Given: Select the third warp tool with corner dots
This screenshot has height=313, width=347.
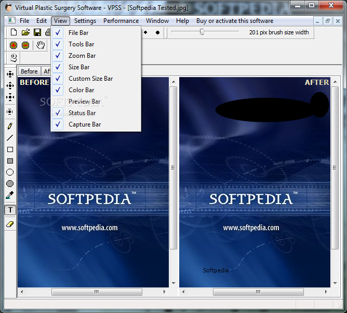Looking at the screenshot, I should 10,97.
